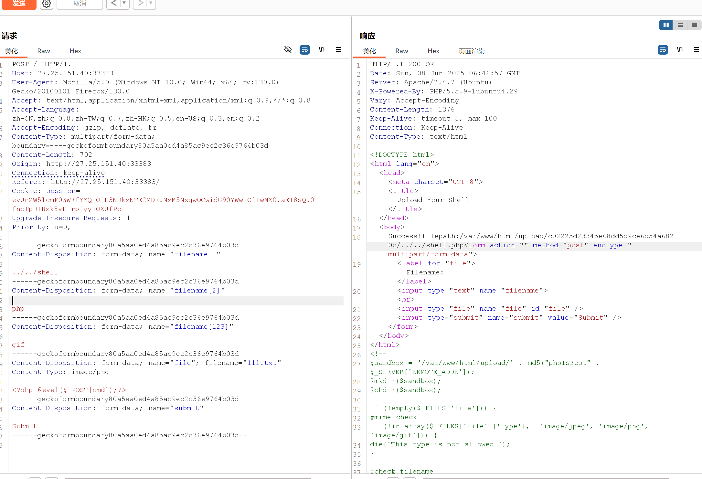Click the @chdir($sandbox); line in response
Viewport: 702px width, 479px height.
pos(405,390)
